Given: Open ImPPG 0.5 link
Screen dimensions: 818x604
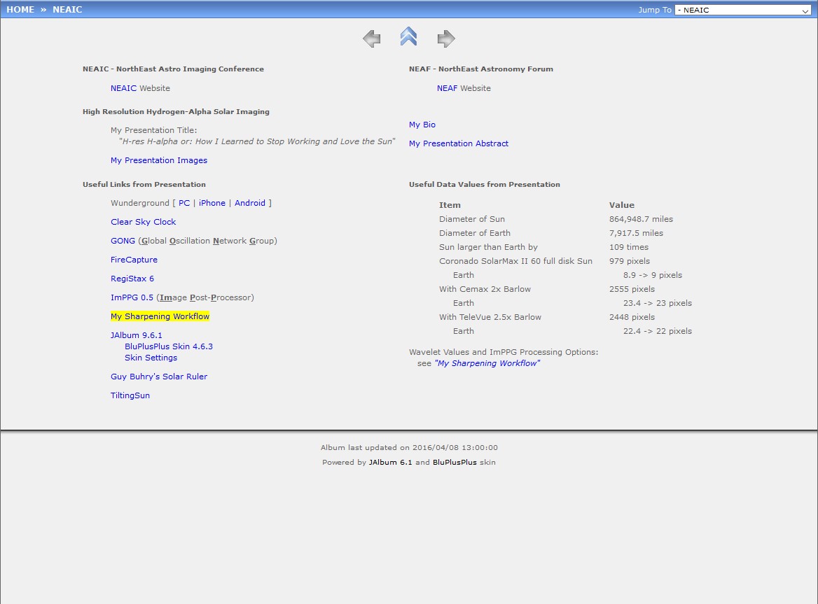Looking at the screenshot, I should point(132,297).
